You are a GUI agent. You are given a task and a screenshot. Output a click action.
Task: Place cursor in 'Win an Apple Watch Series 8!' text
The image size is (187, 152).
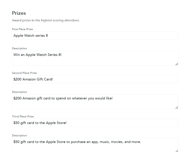[37, 54]
